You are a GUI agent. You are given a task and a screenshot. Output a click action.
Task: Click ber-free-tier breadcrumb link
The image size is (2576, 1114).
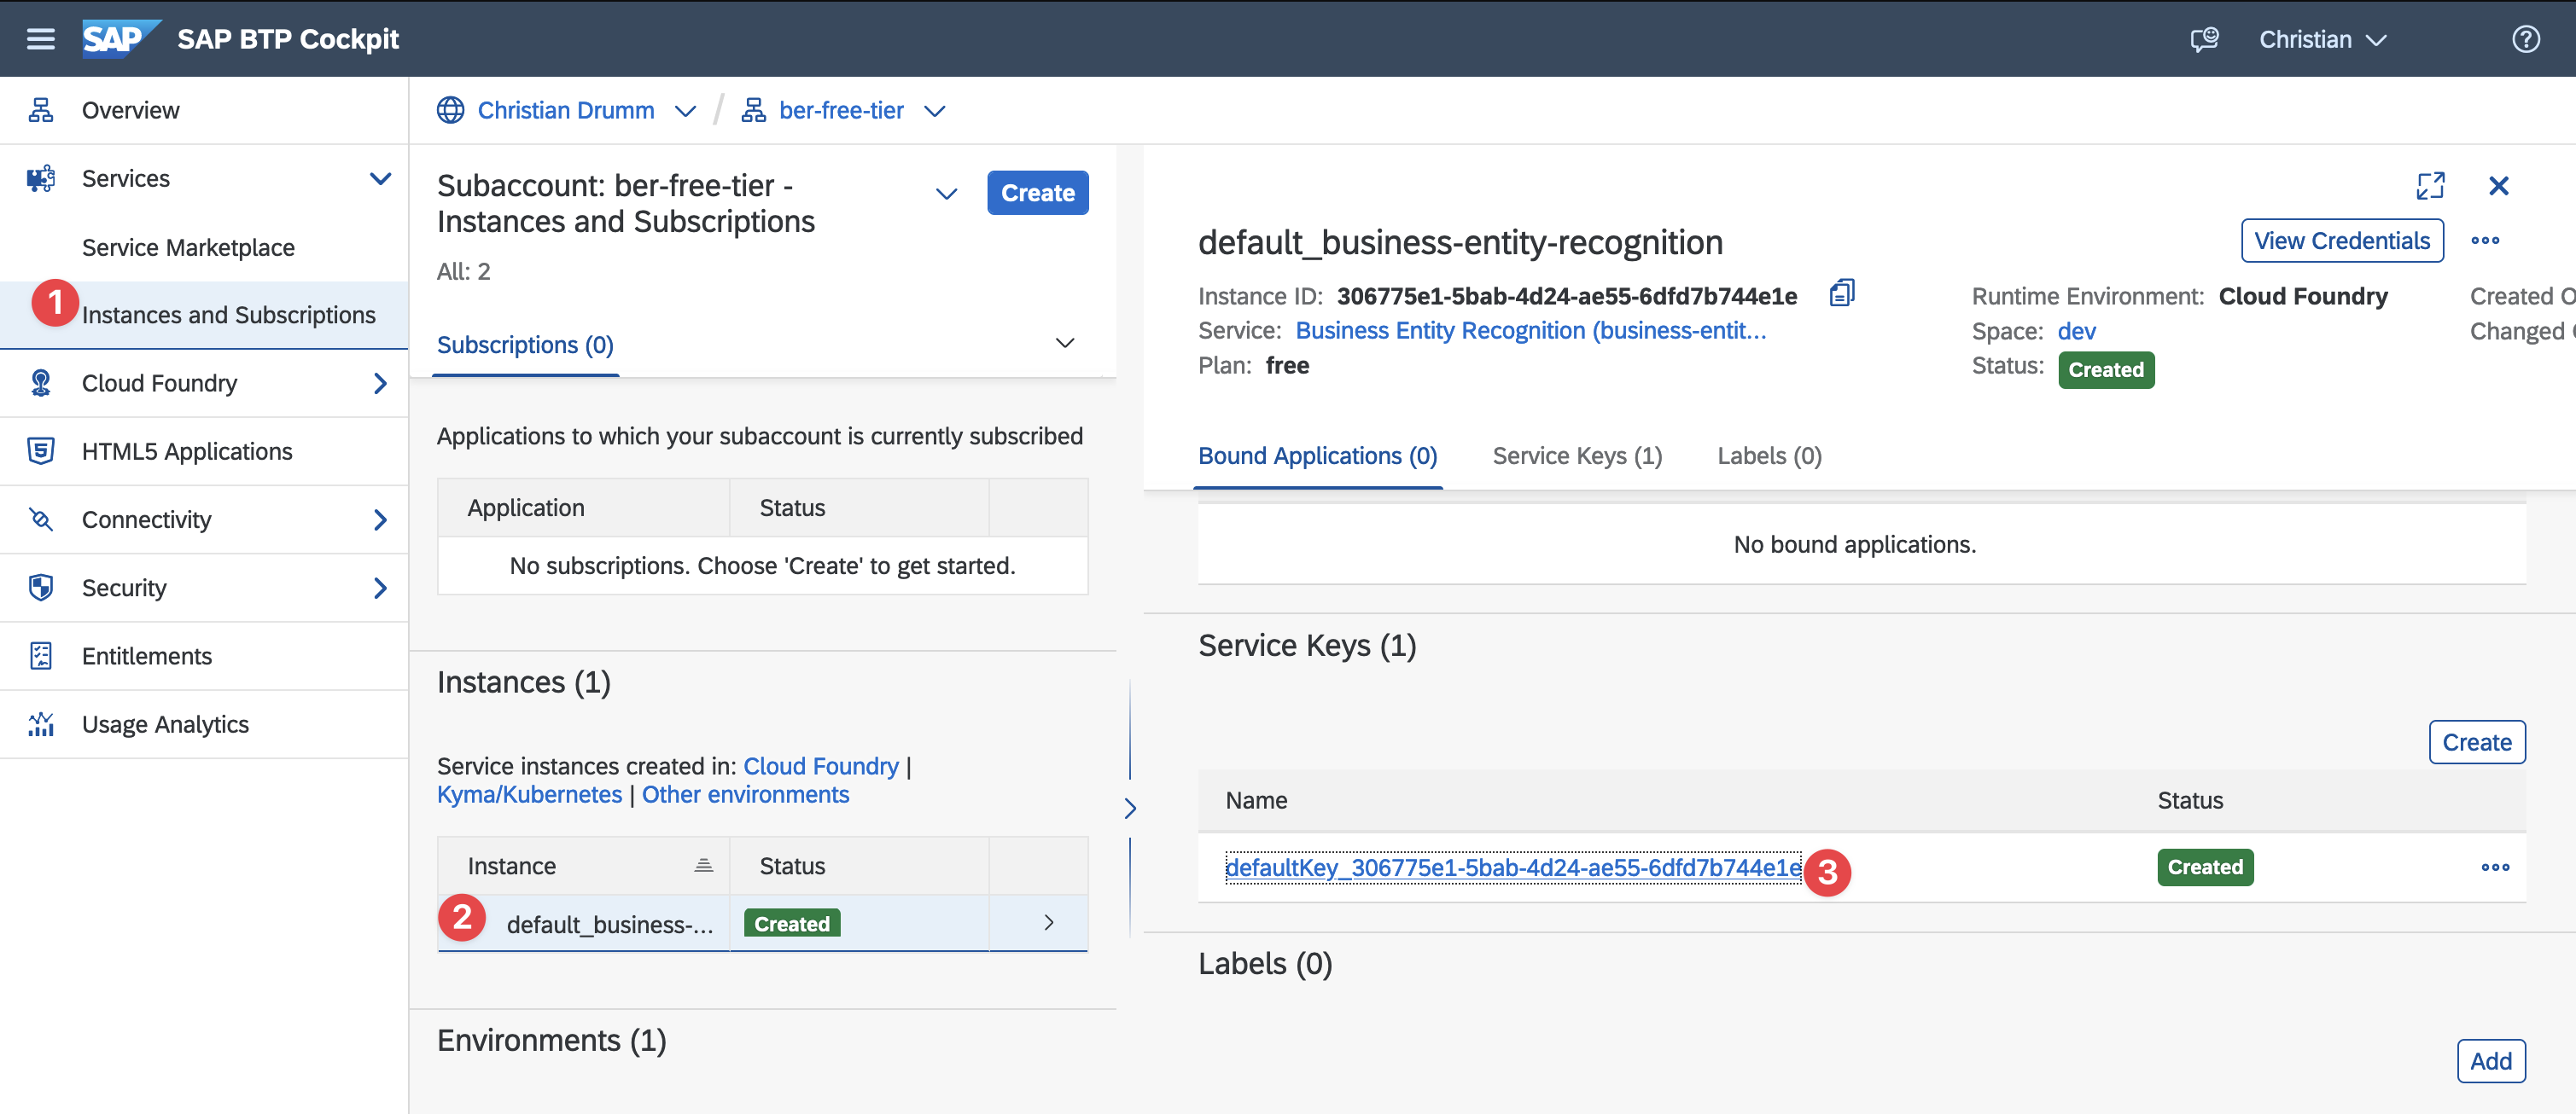pyautogui.click(x=841, y=110)
